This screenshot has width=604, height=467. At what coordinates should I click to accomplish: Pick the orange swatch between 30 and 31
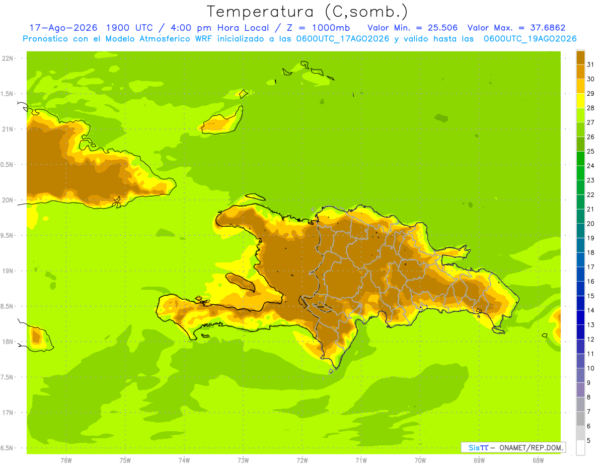click(x=580, y=72)
